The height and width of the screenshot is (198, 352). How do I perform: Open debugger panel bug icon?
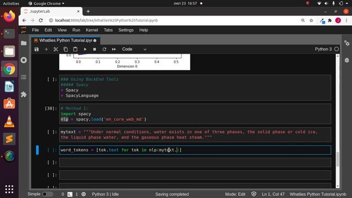pyautogui.click(x=346, y=60)
